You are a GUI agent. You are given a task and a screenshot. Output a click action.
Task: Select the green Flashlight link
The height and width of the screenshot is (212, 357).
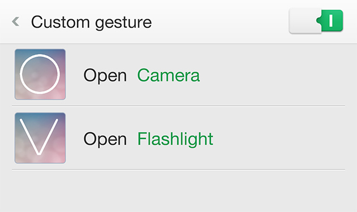175,139
